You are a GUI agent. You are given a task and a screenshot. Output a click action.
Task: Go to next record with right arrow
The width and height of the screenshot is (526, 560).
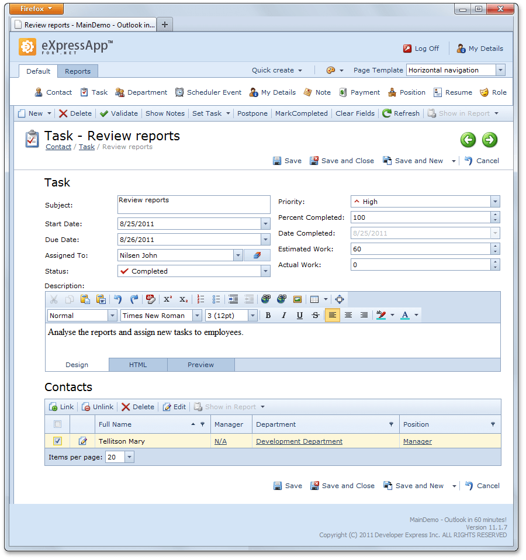(490, 140)
